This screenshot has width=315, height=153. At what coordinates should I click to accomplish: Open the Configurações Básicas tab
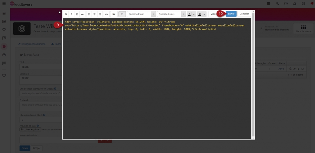(x=32, y=44)
